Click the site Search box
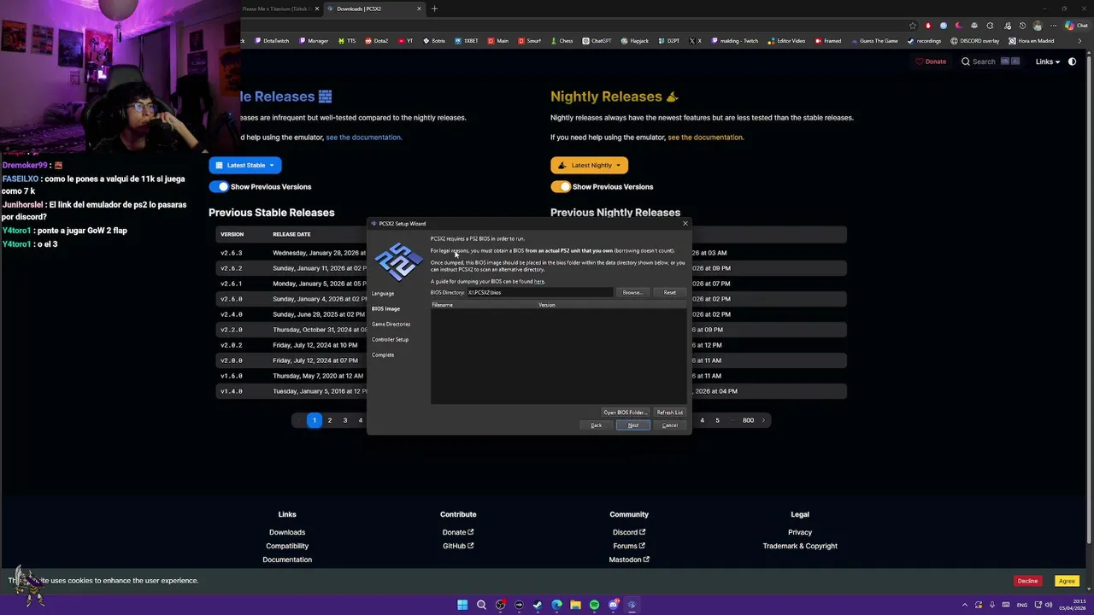Image resolution: width=1094 pixels, height=615 pixels. coord(991,61)
